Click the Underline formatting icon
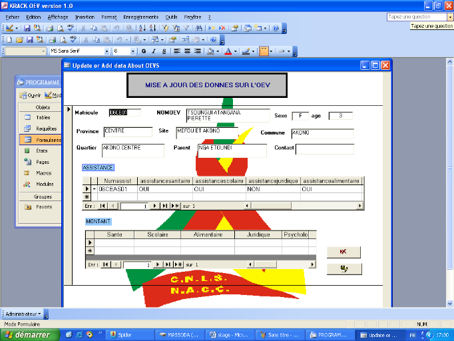 pos(164,51)
